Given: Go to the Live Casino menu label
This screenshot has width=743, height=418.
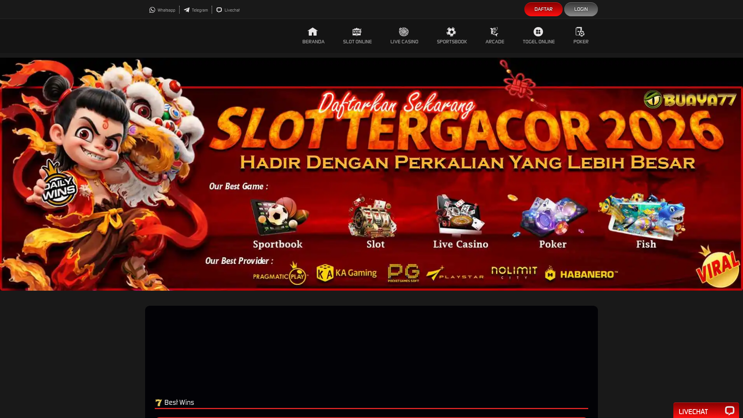Looking at the screenshot, I should click(x=404, y=42).
